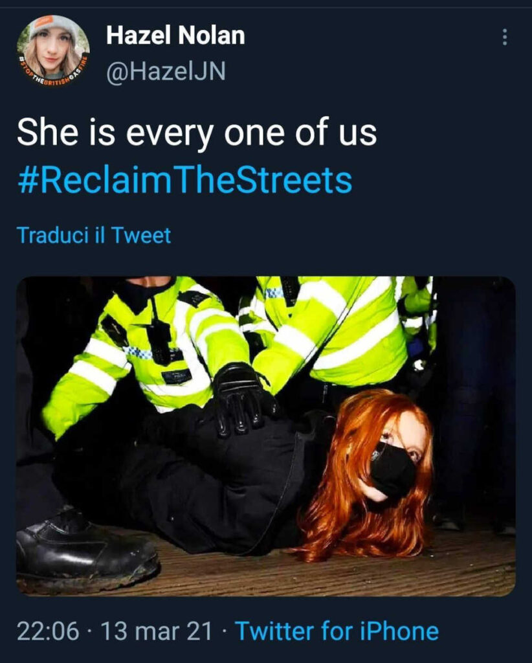Click the word iPhone in the source label

click(x=399, y=631)
